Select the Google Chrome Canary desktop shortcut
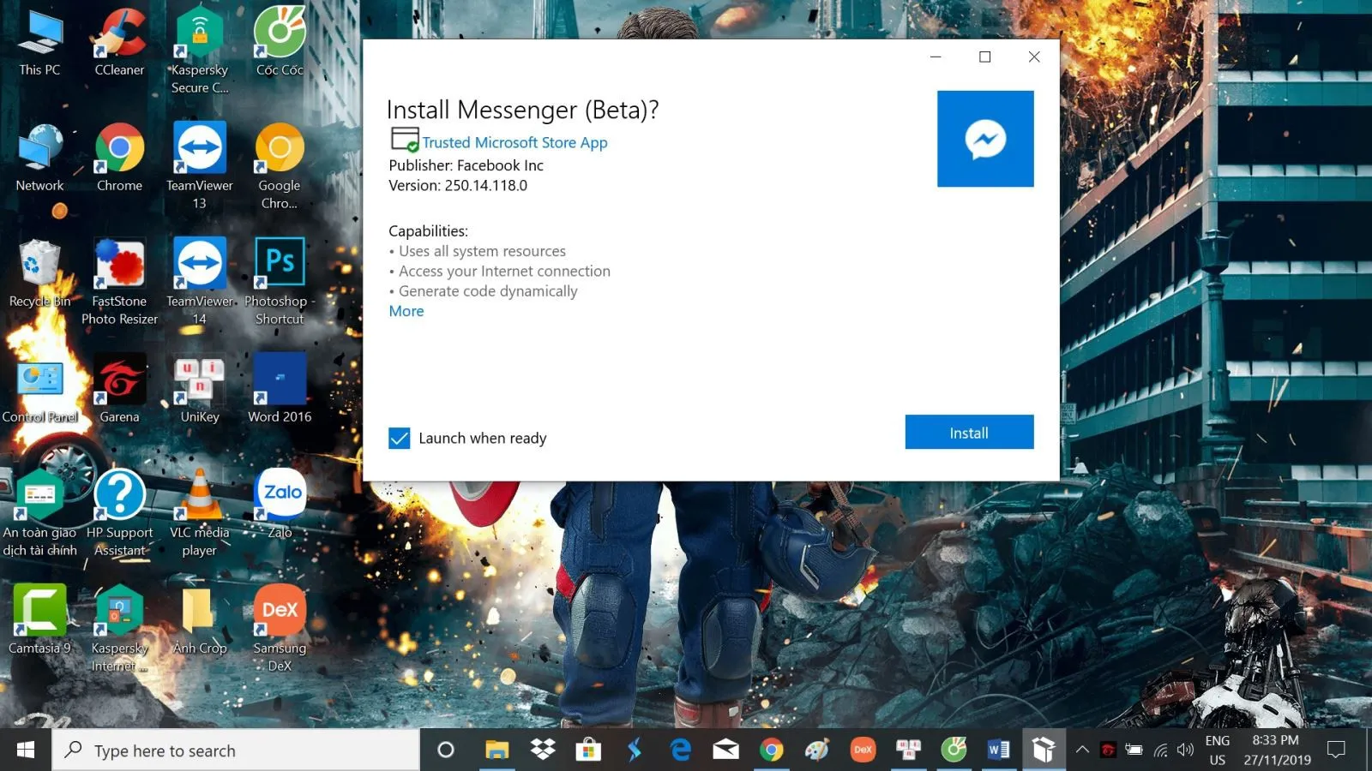The image size is (1372, 771). click(x=280, y=167)
